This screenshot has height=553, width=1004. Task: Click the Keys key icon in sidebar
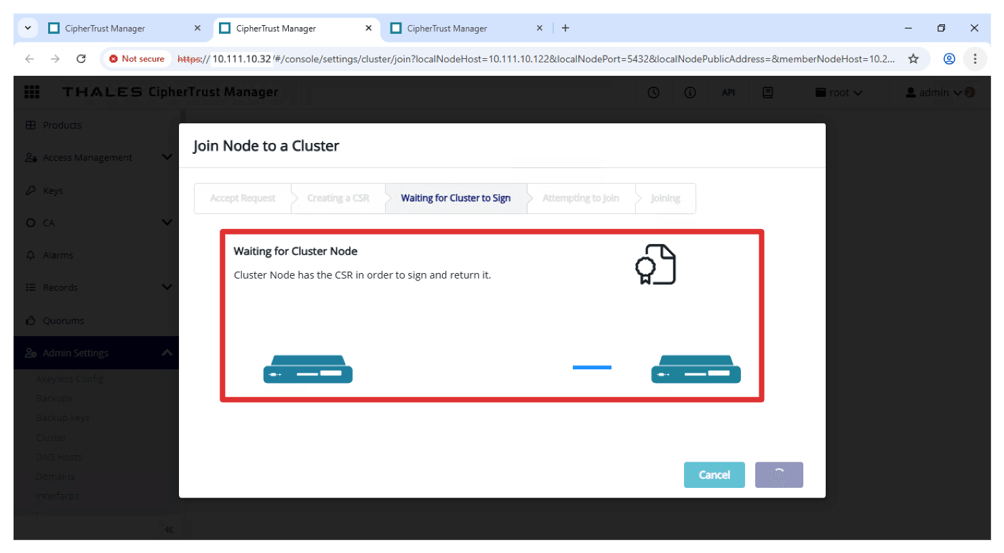click(x=31, y=190)
